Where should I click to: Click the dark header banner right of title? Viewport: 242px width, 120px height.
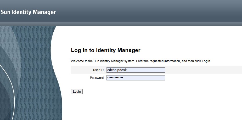pos(157,12)
